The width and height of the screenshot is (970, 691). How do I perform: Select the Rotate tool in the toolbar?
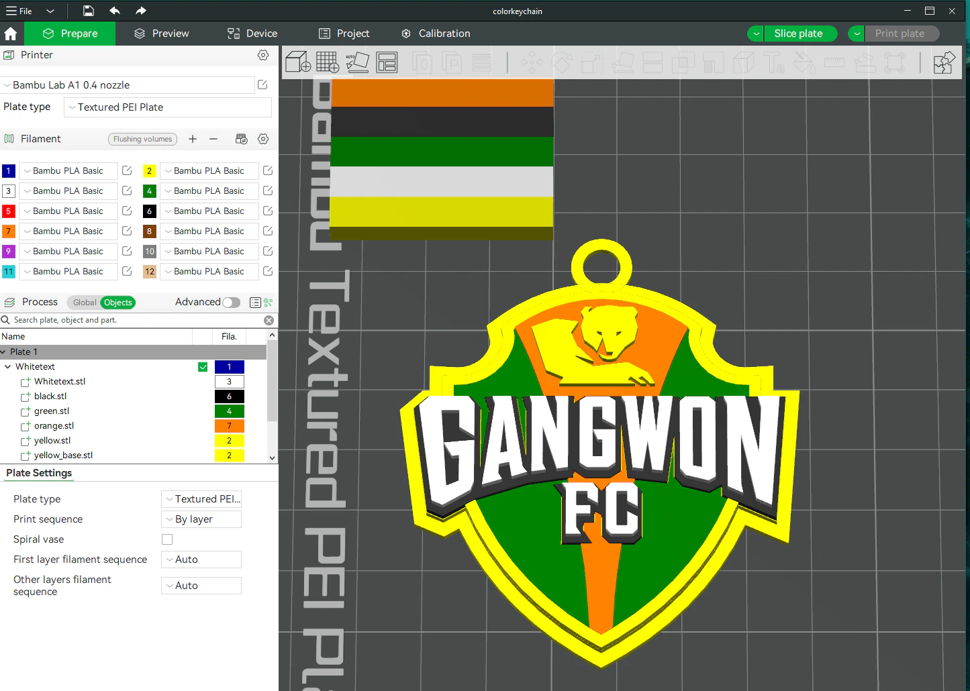click(562, 63)
